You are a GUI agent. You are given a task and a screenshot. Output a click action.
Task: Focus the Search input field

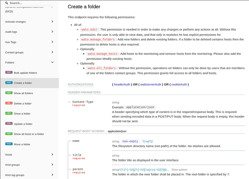(32, 3)
